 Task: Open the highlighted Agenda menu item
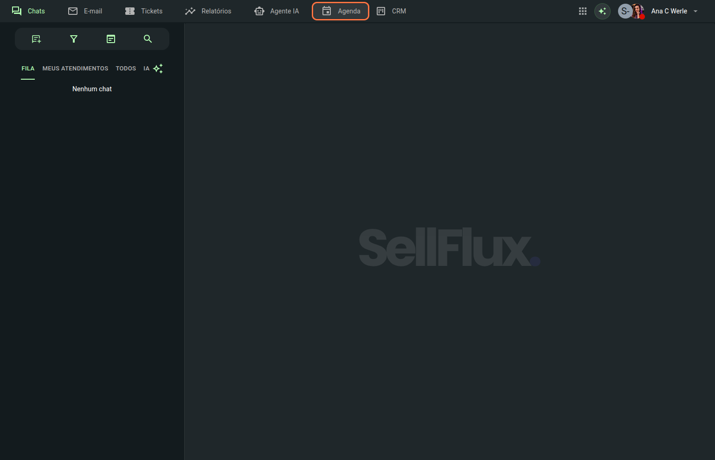pos(341,11)
